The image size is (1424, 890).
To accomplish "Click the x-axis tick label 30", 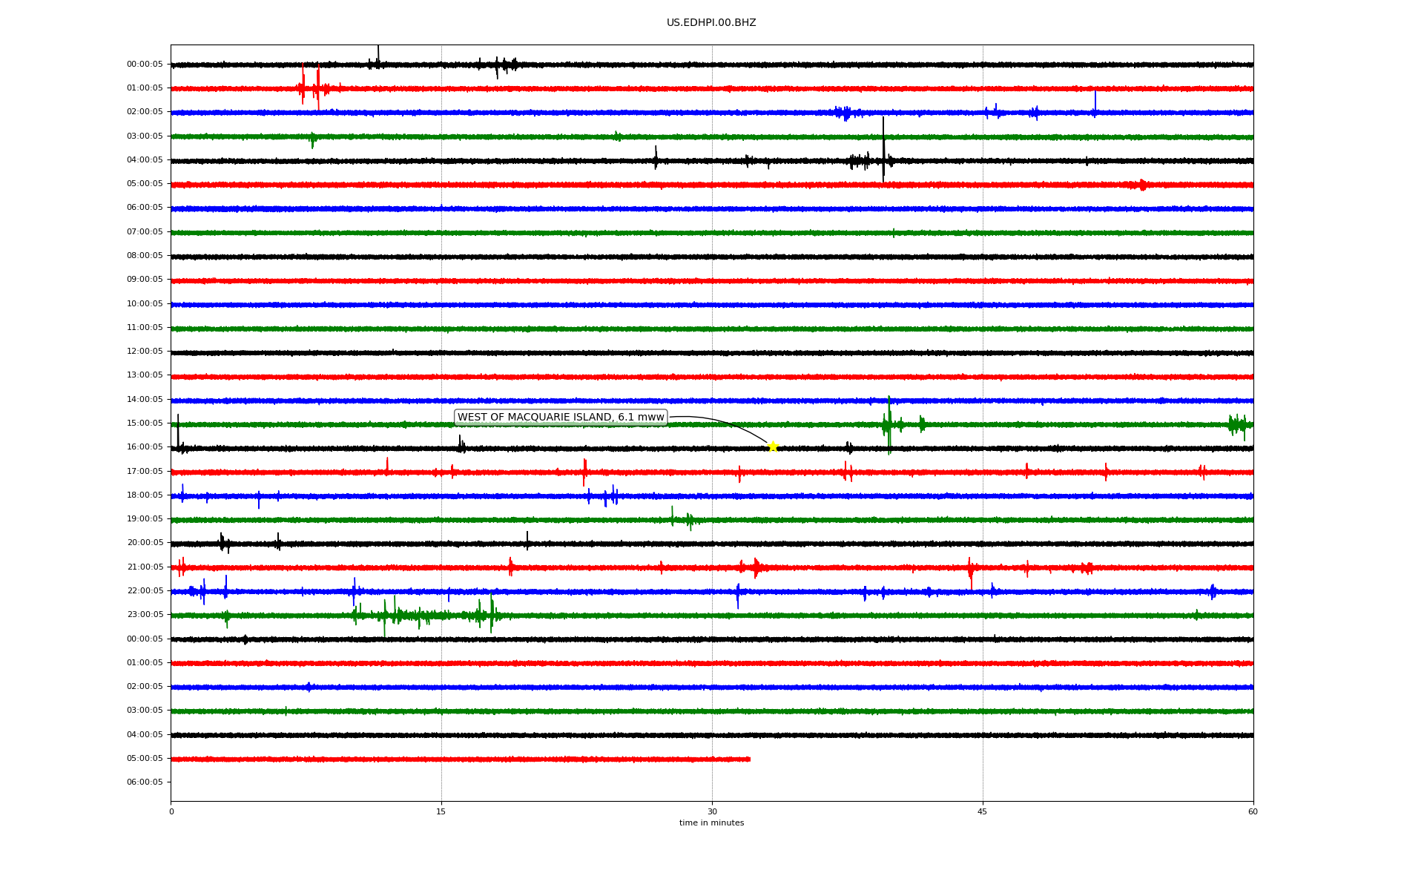I will [712, 811].
